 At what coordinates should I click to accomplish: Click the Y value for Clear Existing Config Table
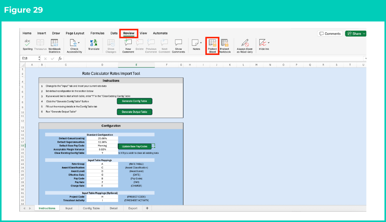tap(102, 153)
